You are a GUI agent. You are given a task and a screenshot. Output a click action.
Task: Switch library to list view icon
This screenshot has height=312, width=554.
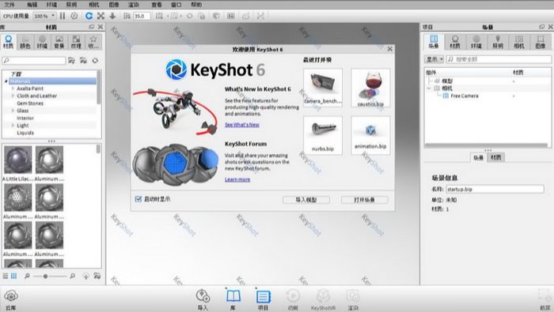[x=6, y=276]
